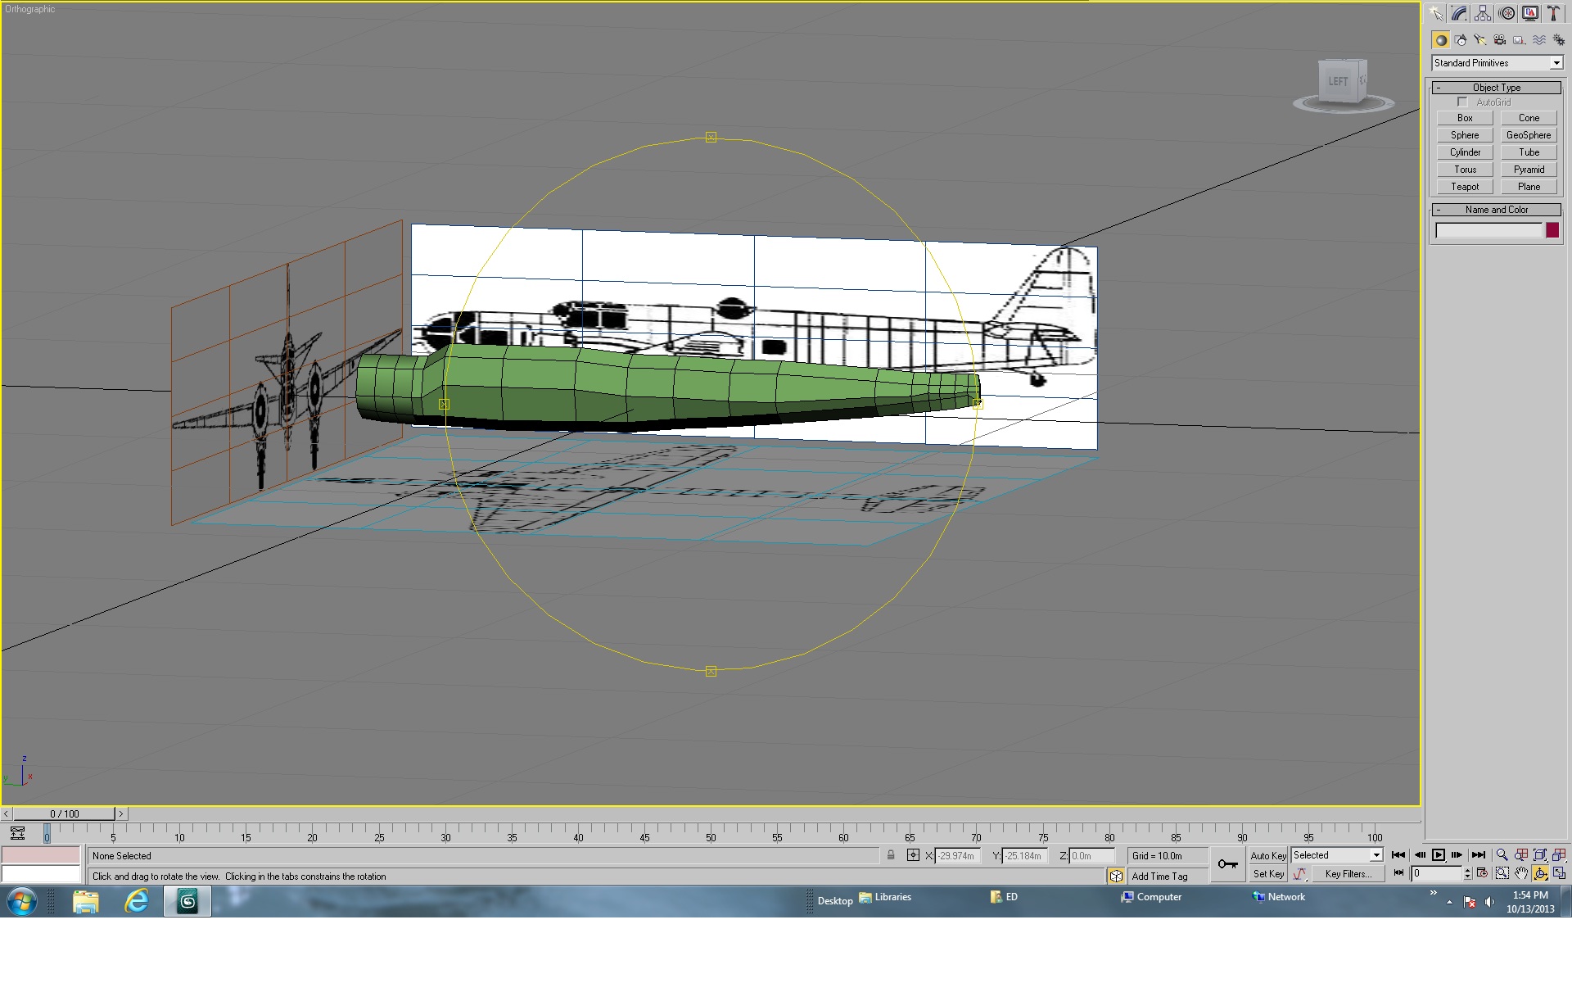
Task: Toggle Auto Key animation mode
Action: pyautogui.click(x=1268, y=855)
